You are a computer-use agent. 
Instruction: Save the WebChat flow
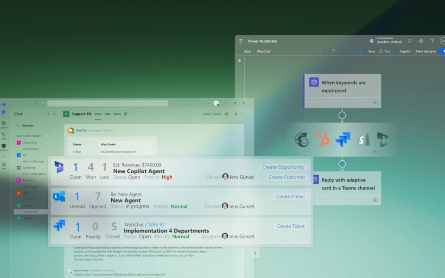(x=369, y=51)
